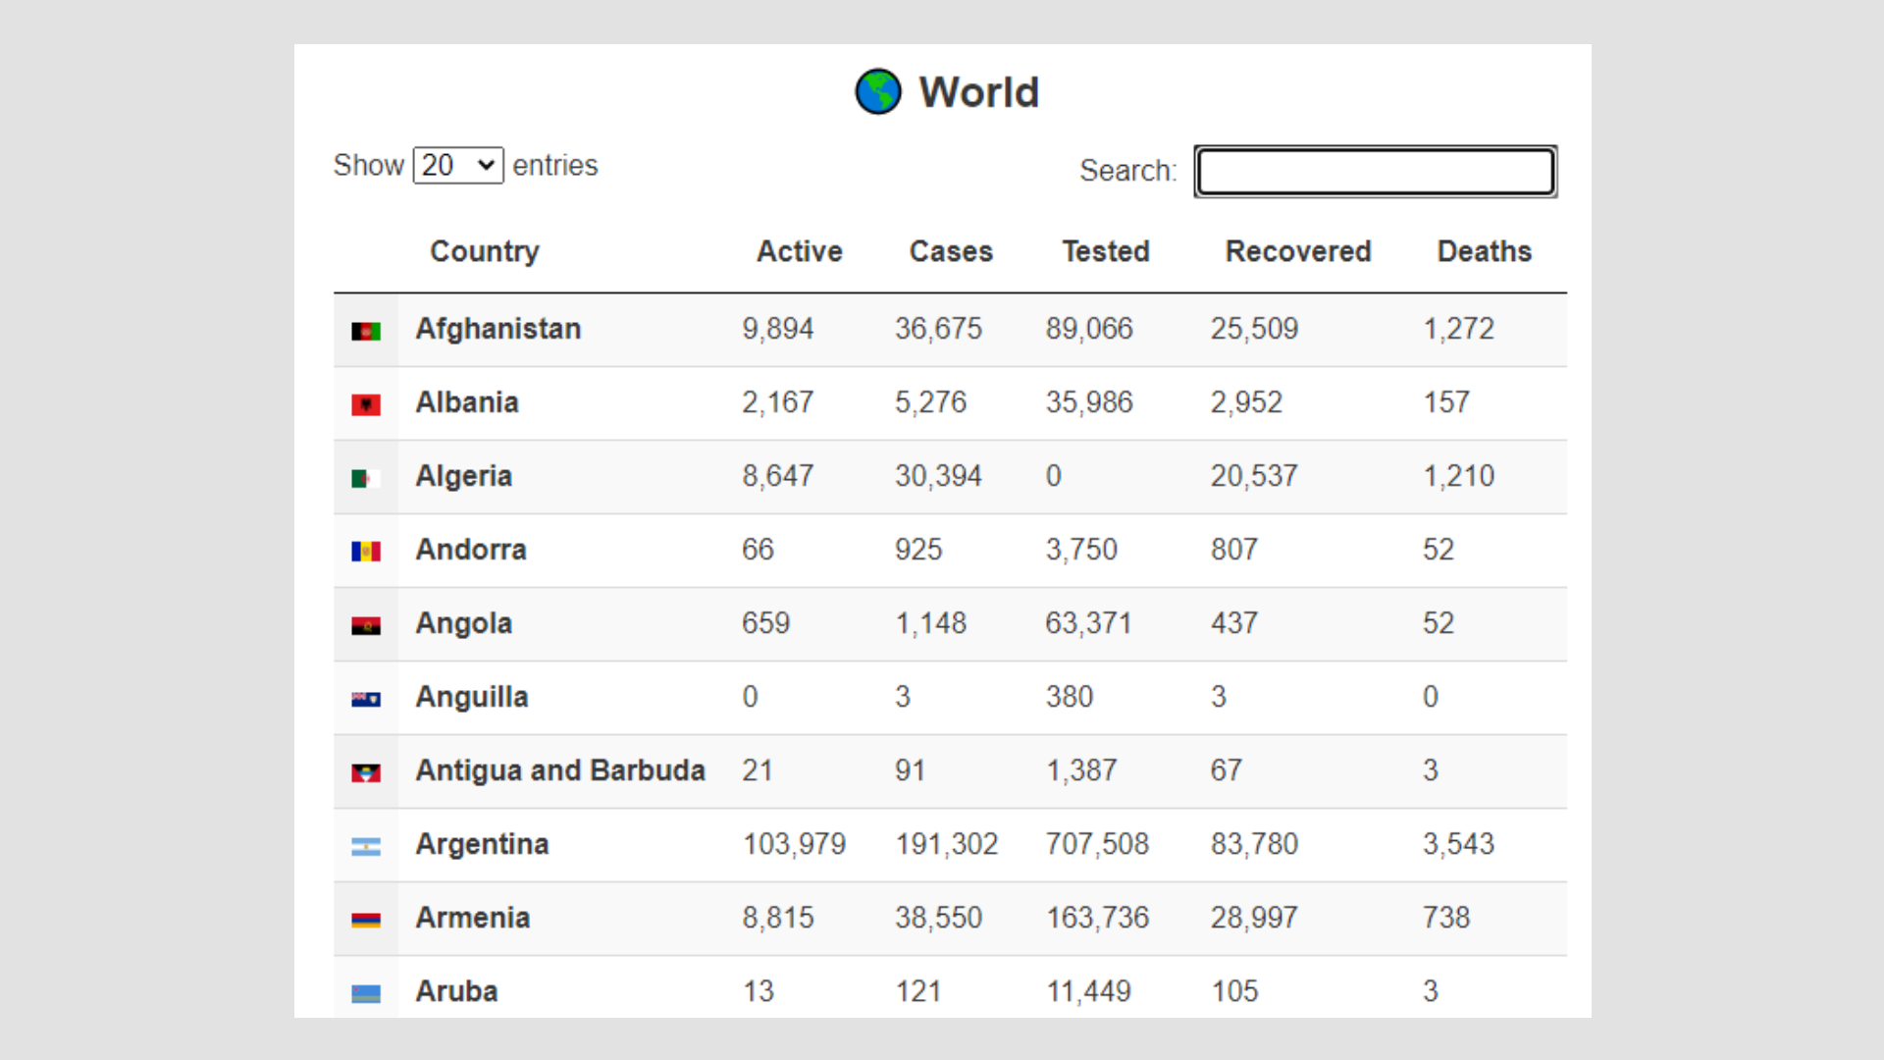
Task: Click the Angola flag icon
Action: 366,625
